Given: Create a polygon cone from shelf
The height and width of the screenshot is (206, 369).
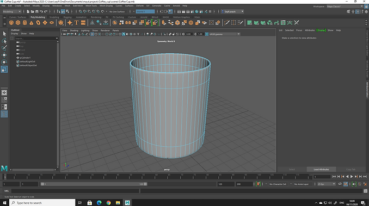Looking at the screenshot, I should coord(32,23).
